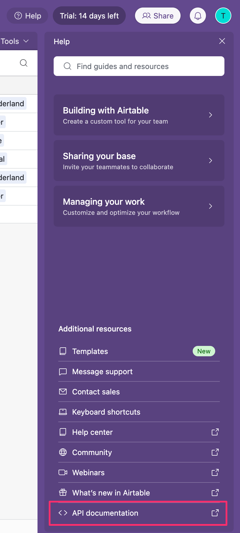The image size is (240, 533).
Task: Click external link icon for Help center
Action: (215, 432)
